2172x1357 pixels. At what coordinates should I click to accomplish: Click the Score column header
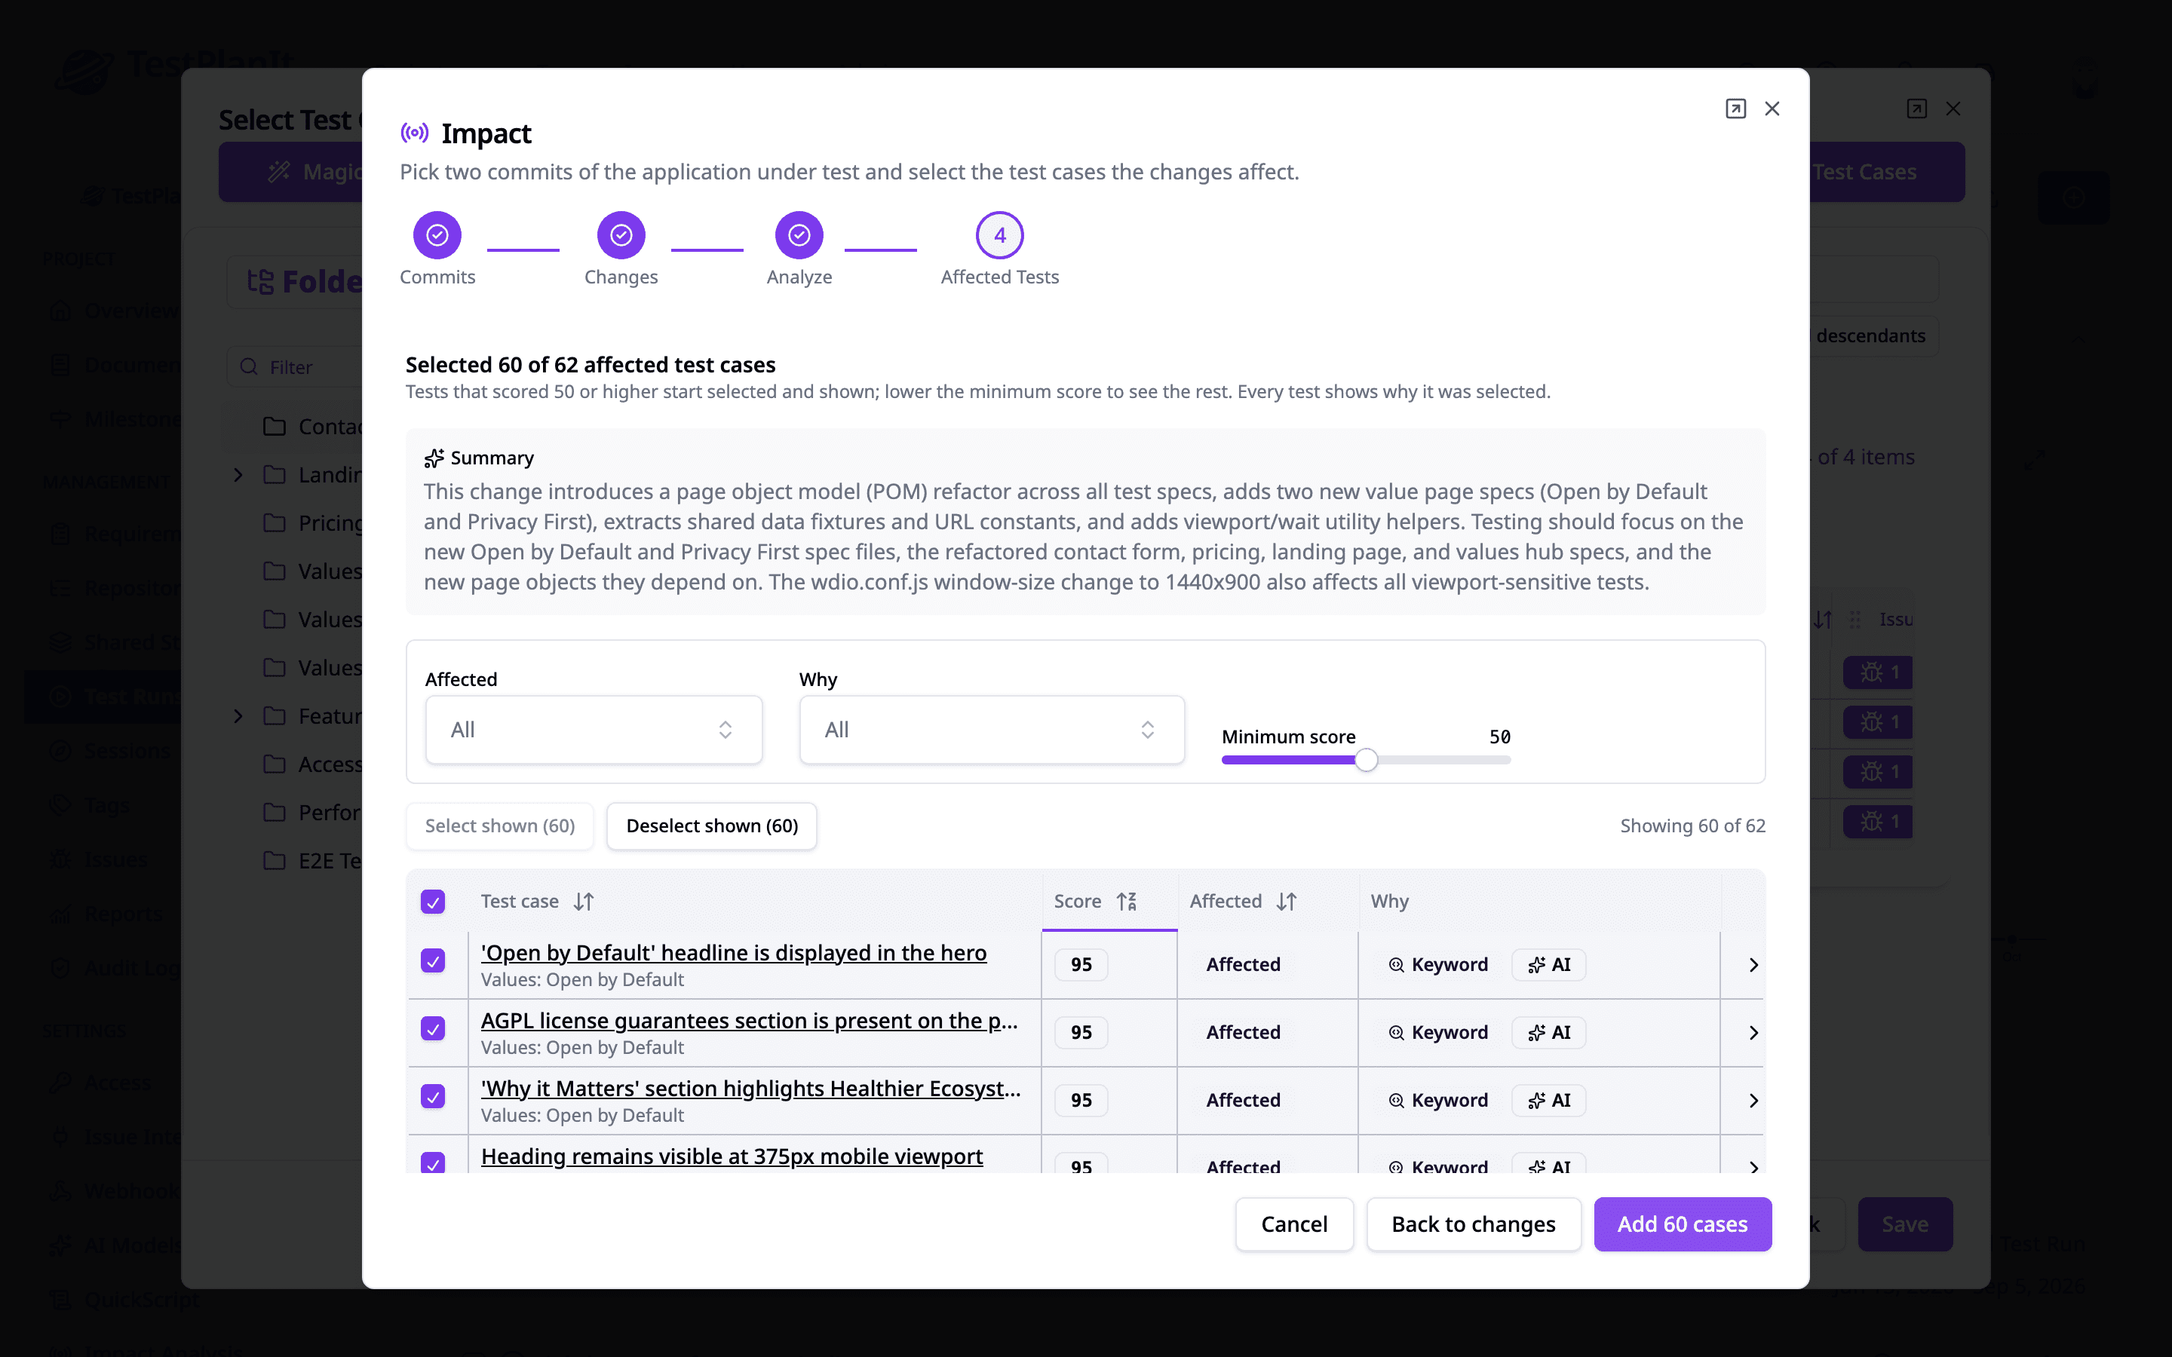point(1109,901)
